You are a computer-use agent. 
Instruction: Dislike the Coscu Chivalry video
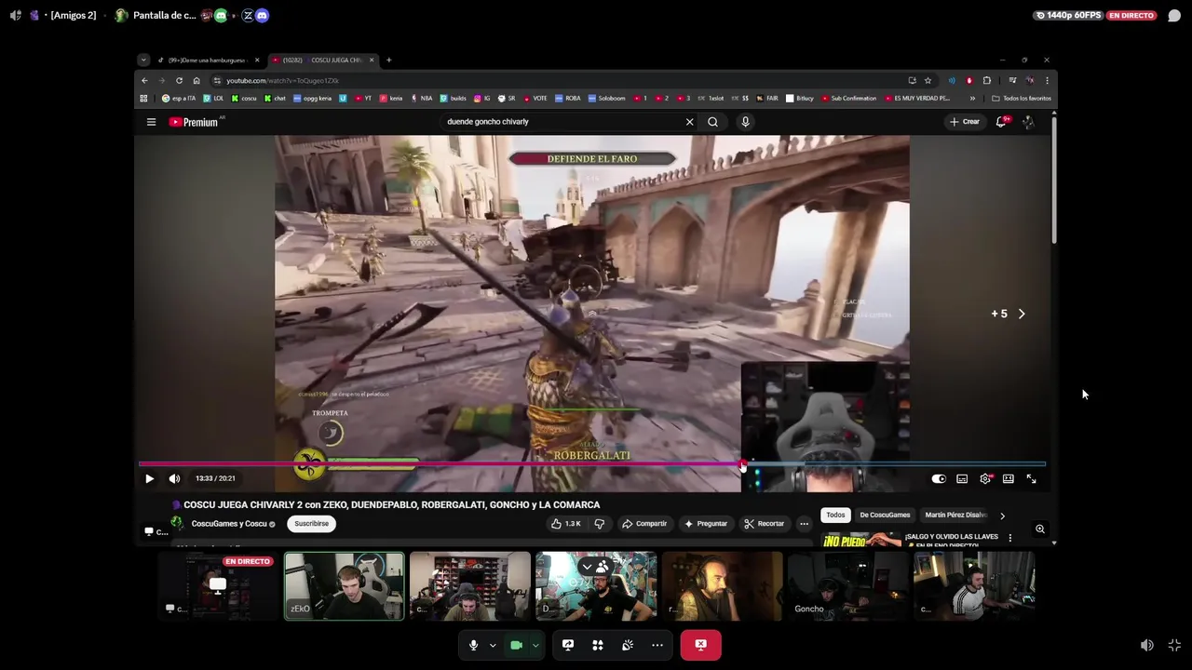click(600, 524)
